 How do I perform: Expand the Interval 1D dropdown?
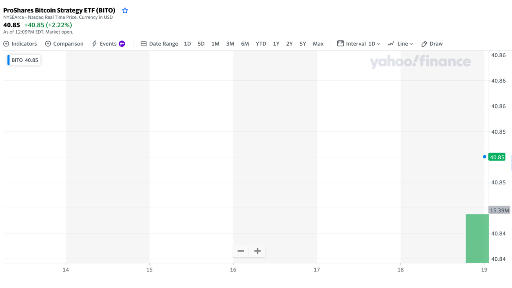[x=359, y=44]
